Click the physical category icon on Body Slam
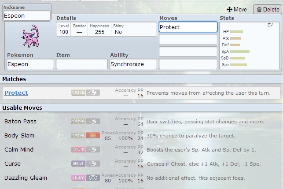This screenshot has height=189, width=283. coord(93,135)
